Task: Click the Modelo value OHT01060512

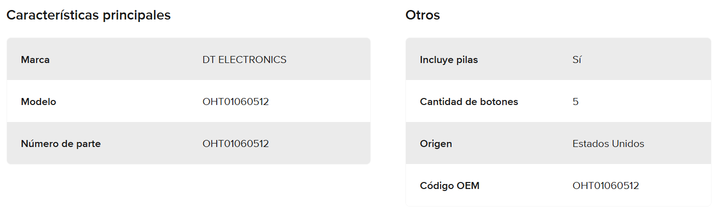Action: click(x=235, y=102)
